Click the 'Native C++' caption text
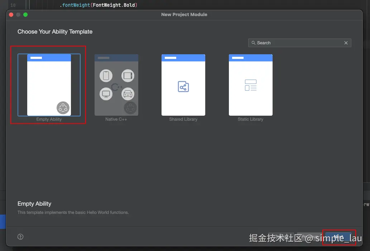This screenshot has height=251, width=370. [116, 119]
